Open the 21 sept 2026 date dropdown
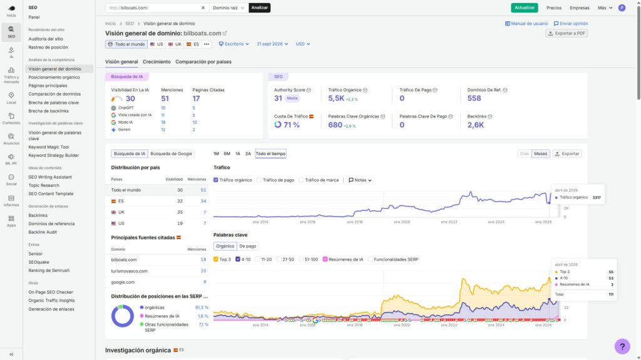Viewport: 641px width, 360px height. pyautogui.click(x=272, y=44)
